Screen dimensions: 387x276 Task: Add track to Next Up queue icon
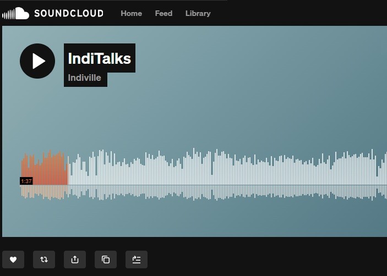point(137,260)
